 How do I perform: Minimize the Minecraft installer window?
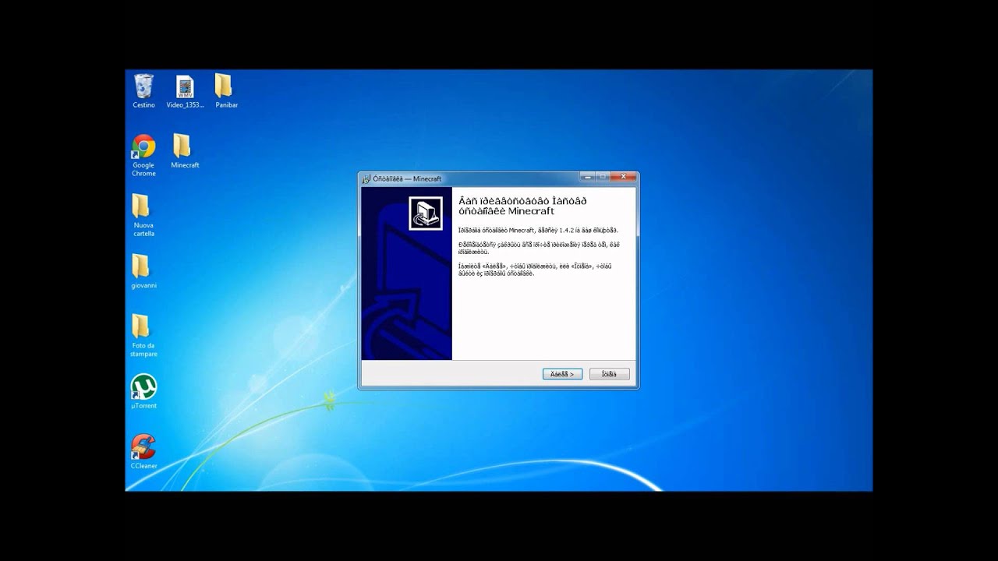pos(588,177)
